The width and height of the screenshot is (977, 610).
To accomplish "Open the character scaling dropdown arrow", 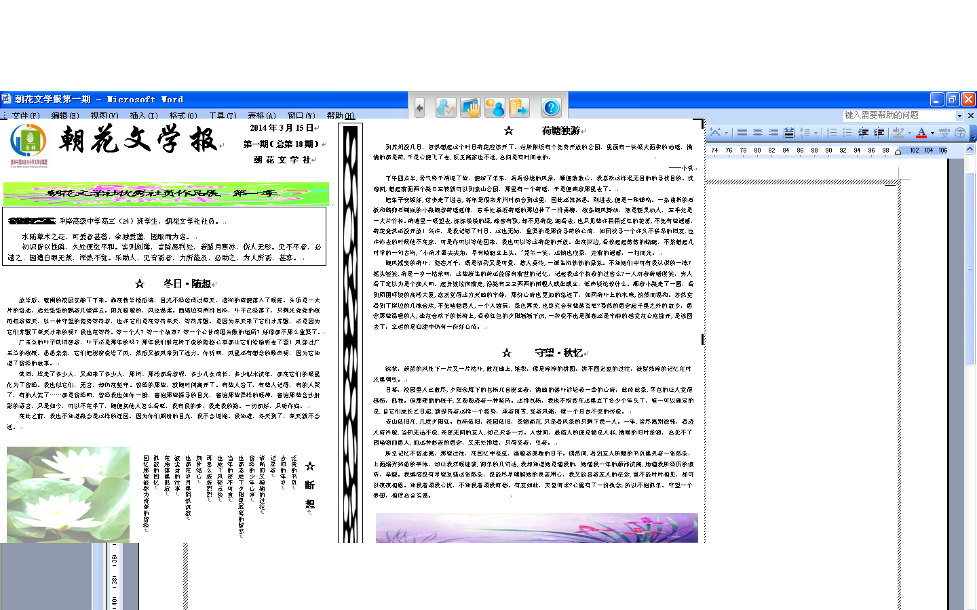I will 726,133.
